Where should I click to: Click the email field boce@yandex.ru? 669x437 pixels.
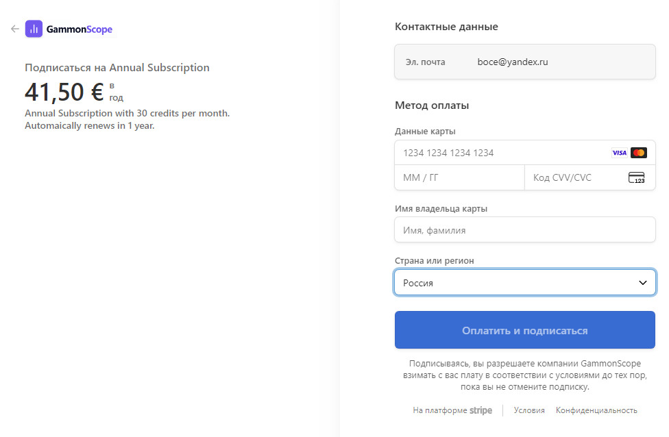tap(525, 62)
